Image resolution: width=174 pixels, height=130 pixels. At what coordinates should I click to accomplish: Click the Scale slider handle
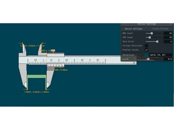pos(148,59)
